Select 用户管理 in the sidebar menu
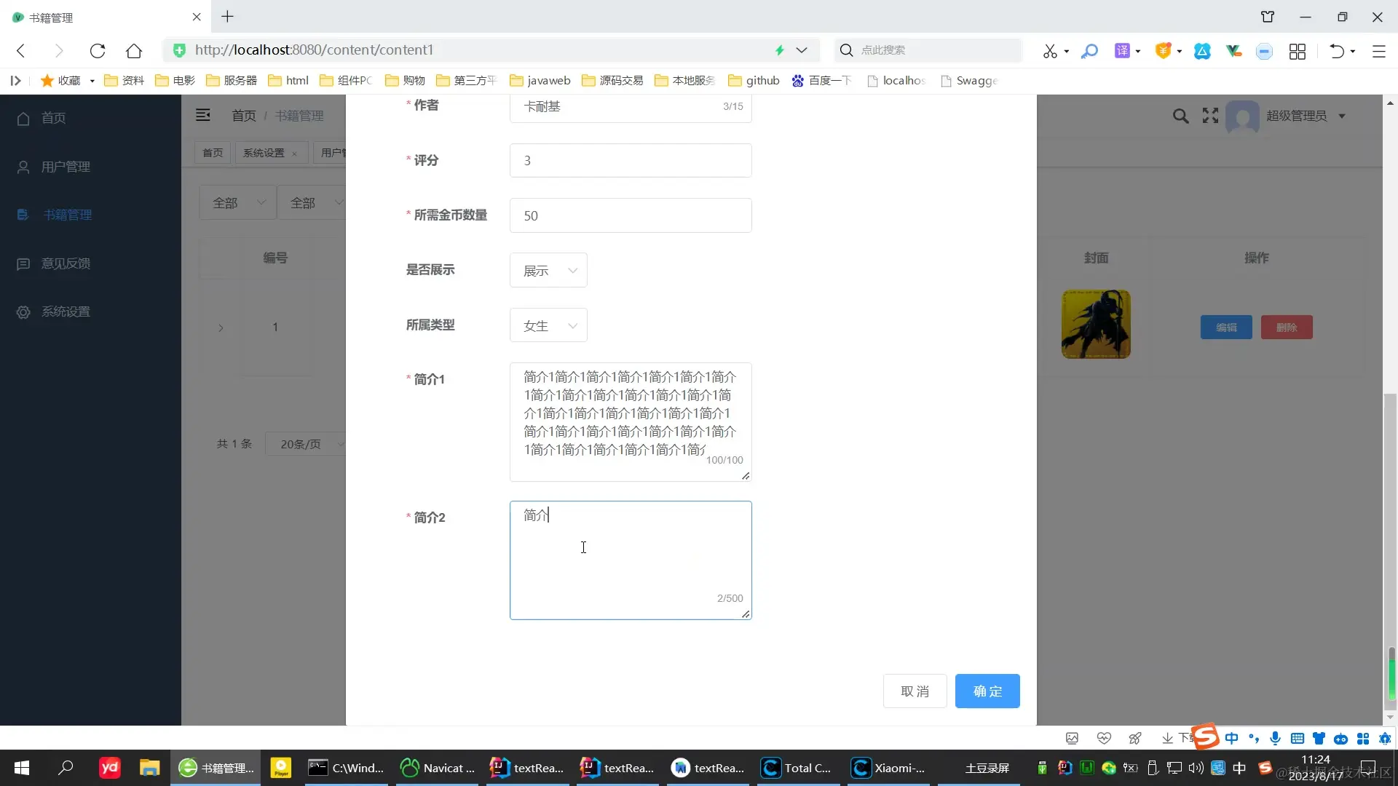1398x786 pixels. point(66,167)
